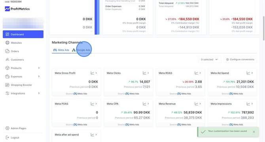265x142 pixels.
Task: Open Meta Impressions details arrow
Action: (252, 104)
